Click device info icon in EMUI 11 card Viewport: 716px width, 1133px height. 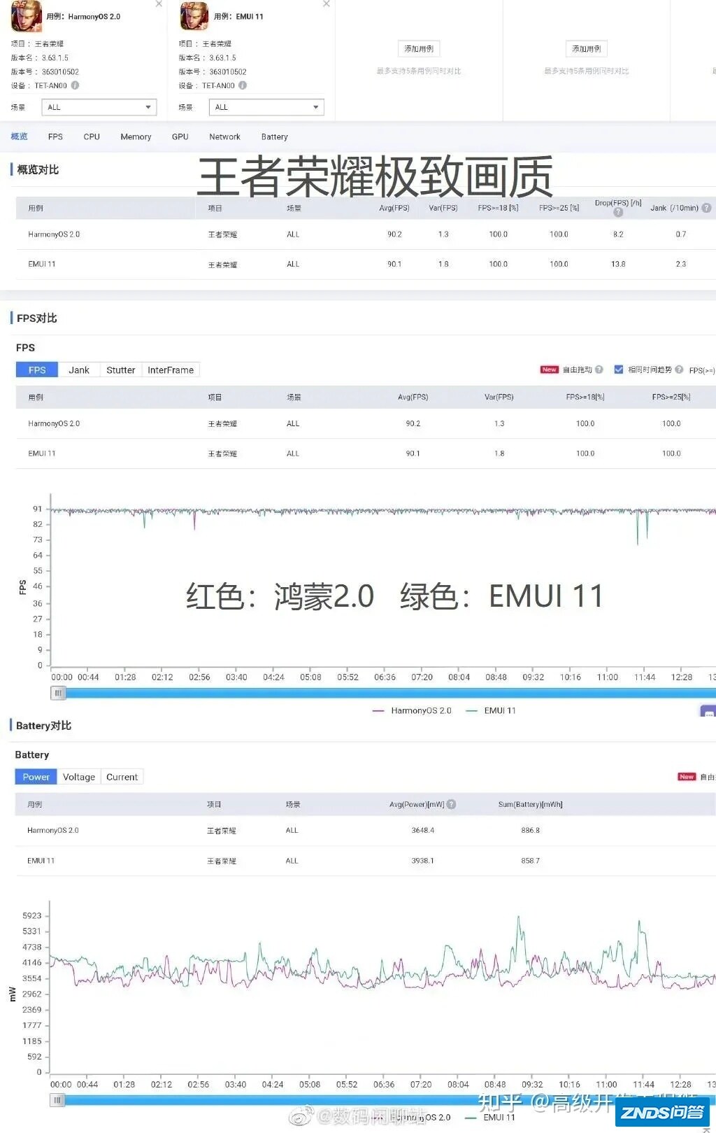[243, 85]
